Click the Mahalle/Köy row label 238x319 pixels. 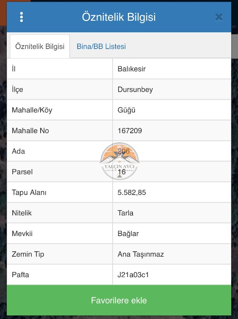[x=32, y=110]
